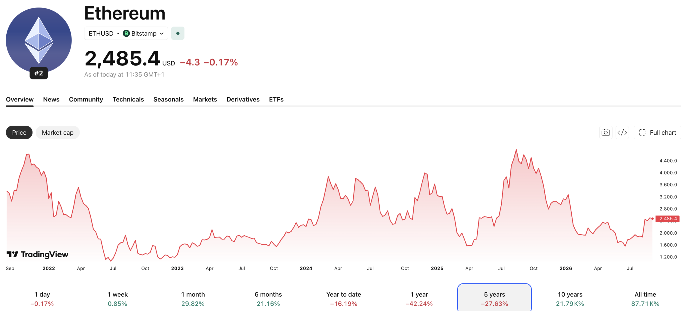Image resolution: width=681 pixels, height=311 pixels.
Task: Open the embed code icon
Action: click(x=622, y=132)
